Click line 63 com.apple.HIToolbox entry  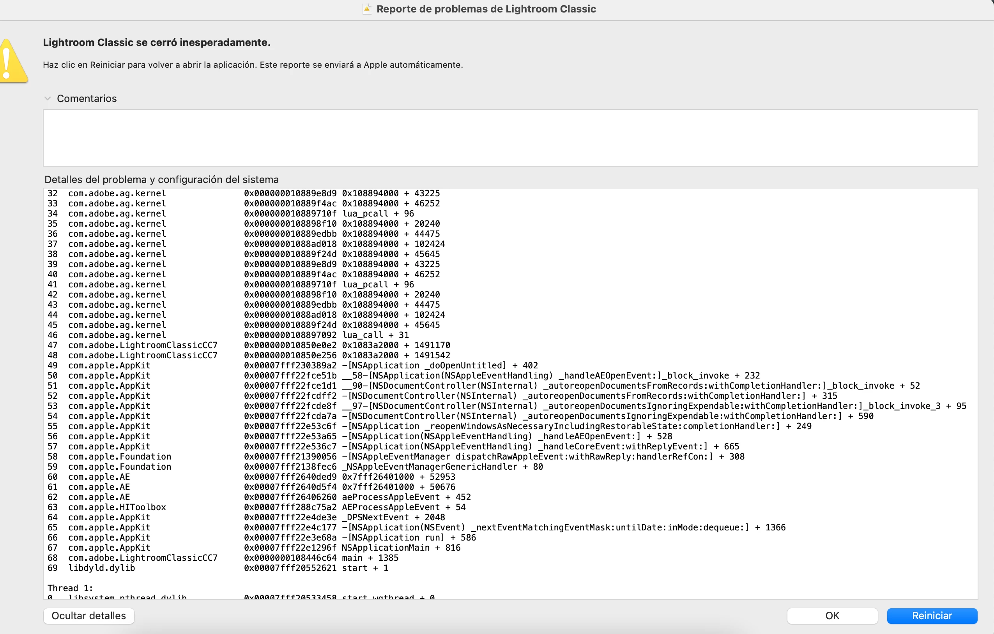pos(117,507)
